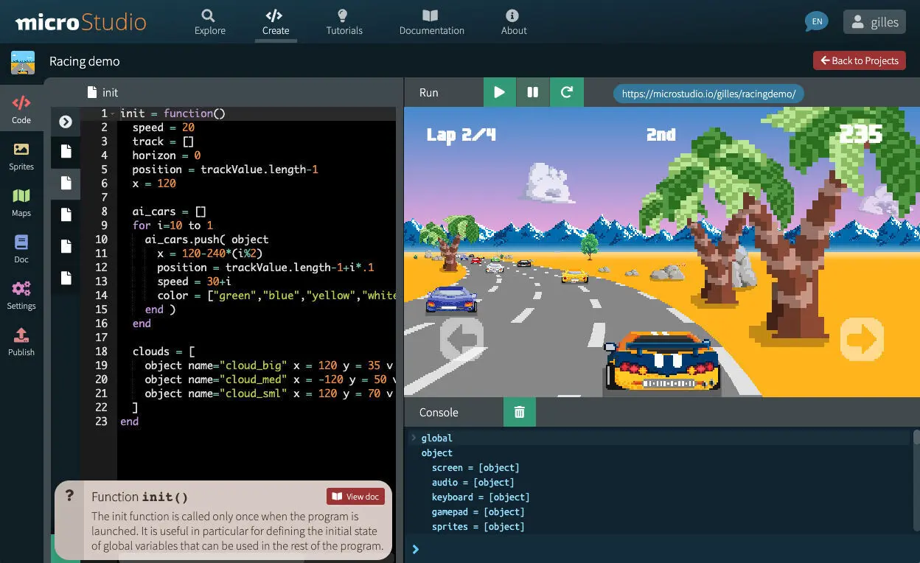The height and width of the screenshot is (563, 920).
Task: Open the Documentation tab
Action: (x=431, y=22)
